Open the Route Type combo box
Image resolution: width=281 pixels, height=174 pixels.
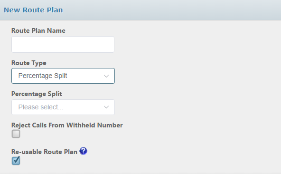(x=63, y=76)
